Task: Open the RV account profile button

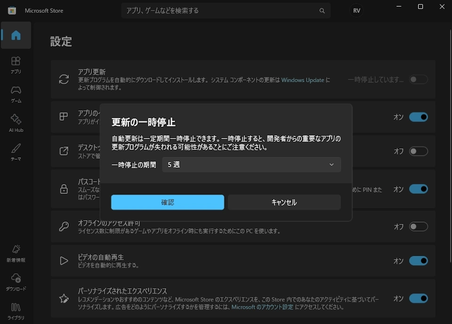Action: tap(356, 11)
